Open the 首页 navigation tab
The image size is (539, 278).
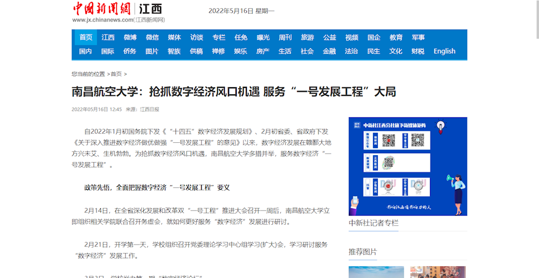pyautogui.click(x=86, y=37)
